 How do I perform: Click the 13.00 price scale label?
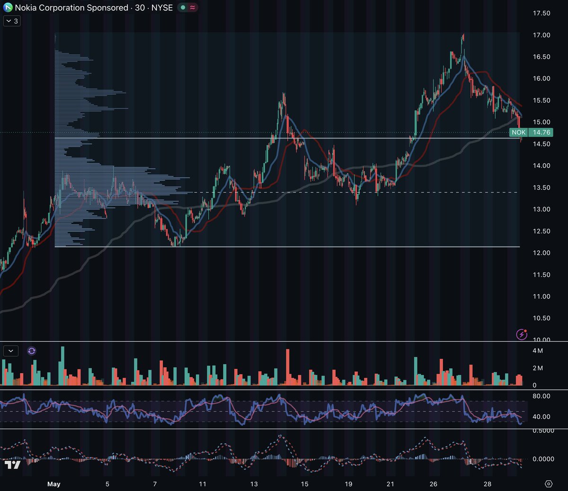[x=541, y=209]
